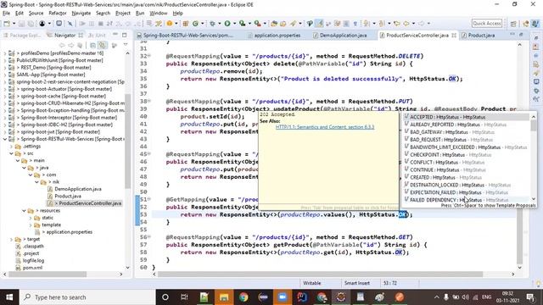Open the Debug button dropdown arrow

220,24
